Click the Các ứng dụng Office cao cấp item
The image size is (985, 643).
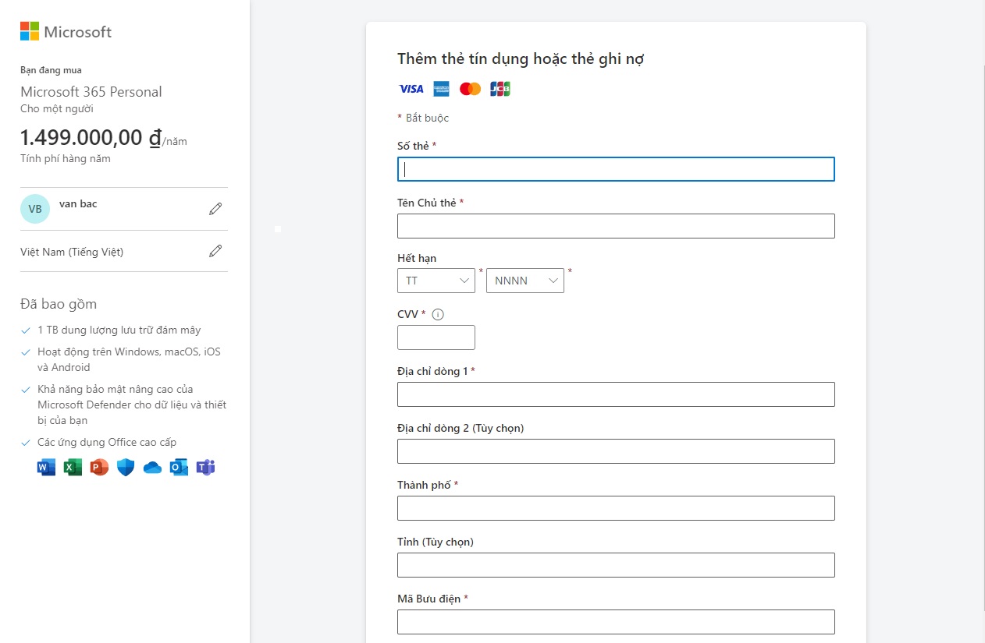(107, 443)
